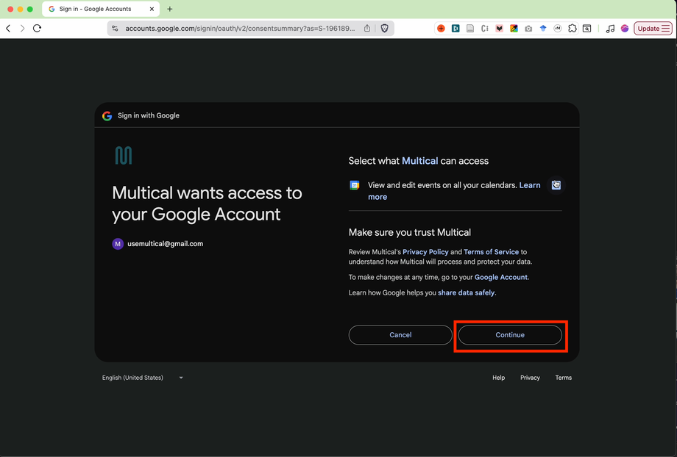Click the Terms of Service link

click(491, 251)
